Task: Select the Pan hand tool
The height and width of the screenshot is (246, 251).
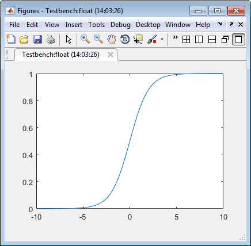Action: (112, 39)
